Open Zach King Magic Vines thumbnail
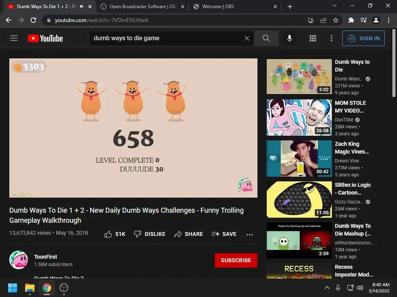 pyautogui.click(x=299, y=159)
